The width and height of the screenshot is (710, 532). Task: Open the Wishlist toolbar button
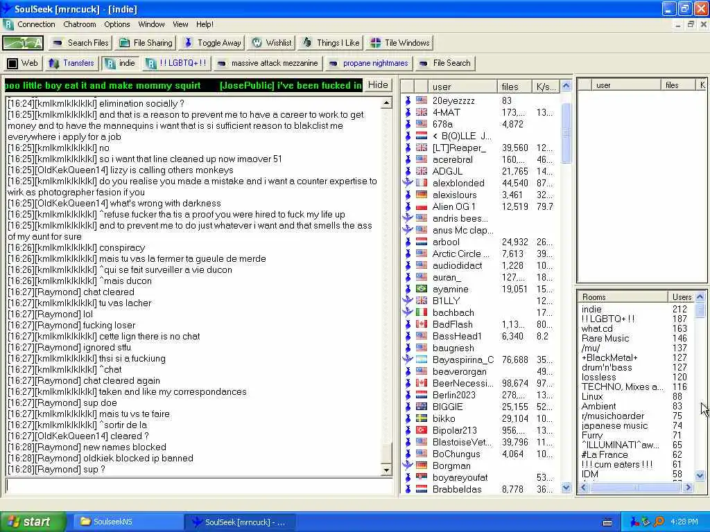(x=272, y=43)
